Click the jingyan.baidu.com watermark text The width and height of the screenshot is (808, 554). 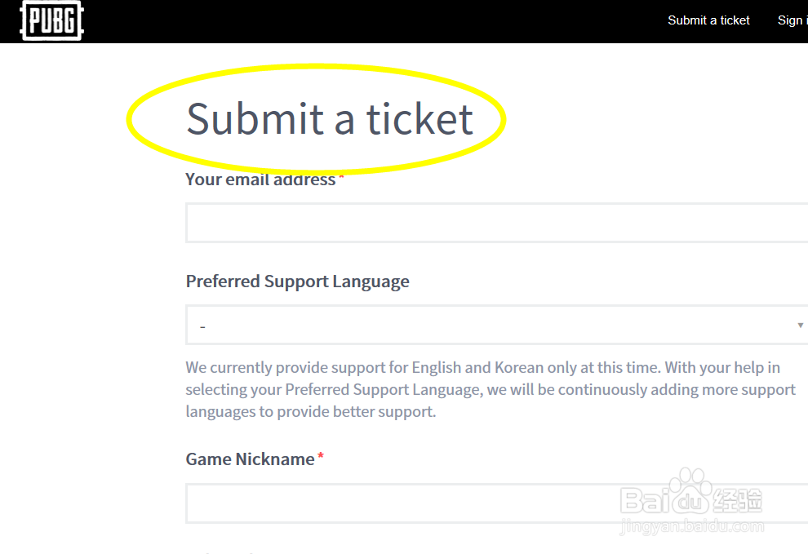692,528
